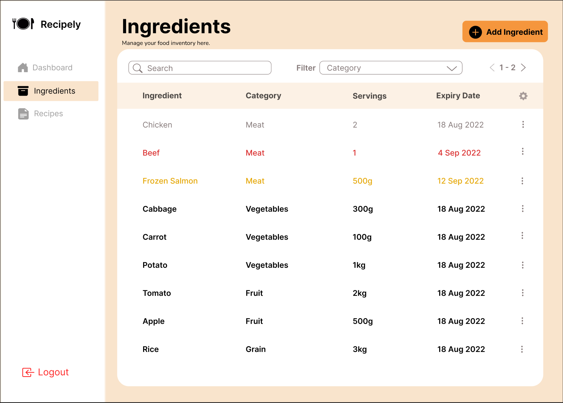
Task: Select the Frozen Salmon ingredient name
Action: 170,181
